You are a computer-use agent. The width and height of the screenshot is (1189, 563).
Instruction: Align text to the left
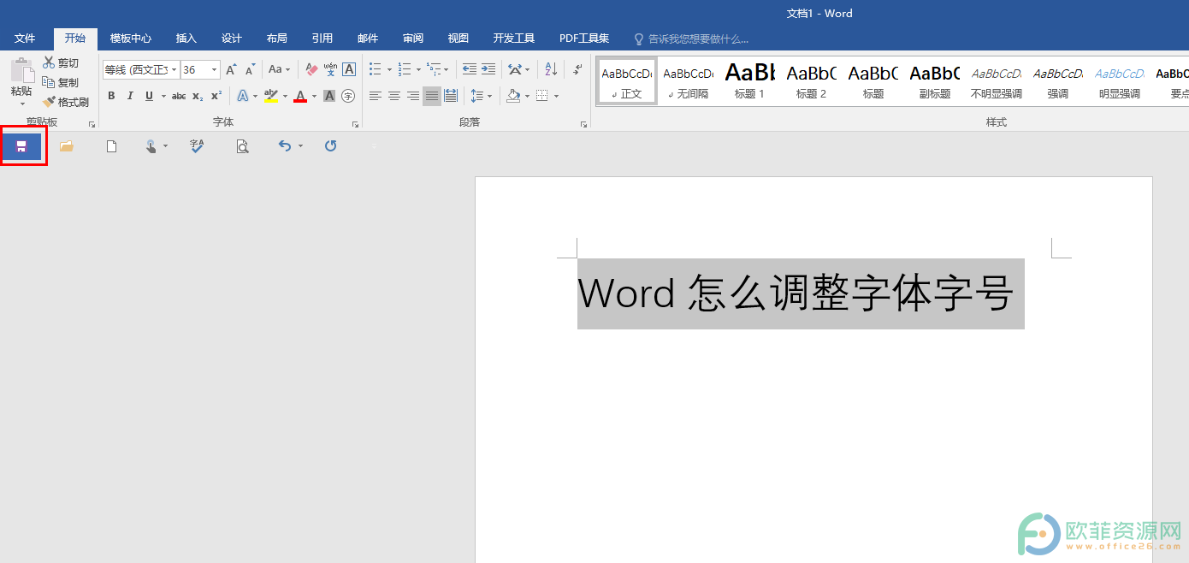[x=376, y=96]
